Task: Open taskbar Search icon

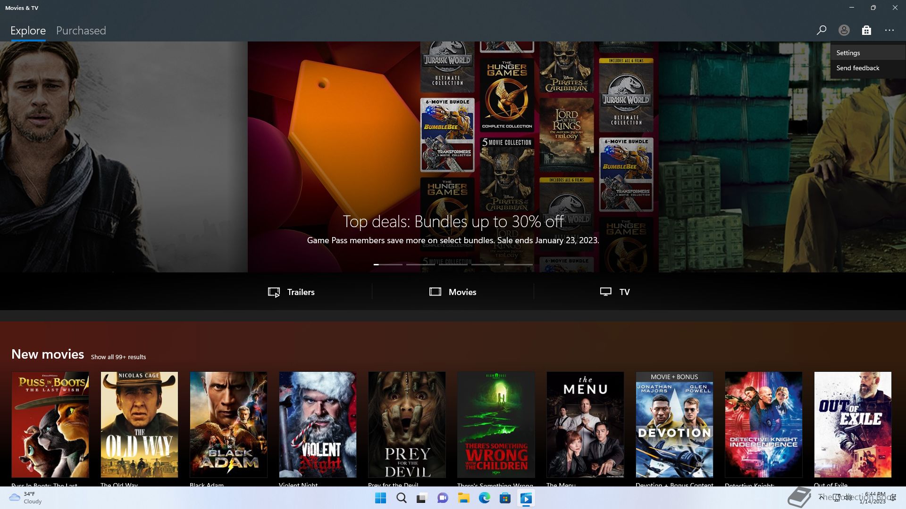Action: [401, 498]
